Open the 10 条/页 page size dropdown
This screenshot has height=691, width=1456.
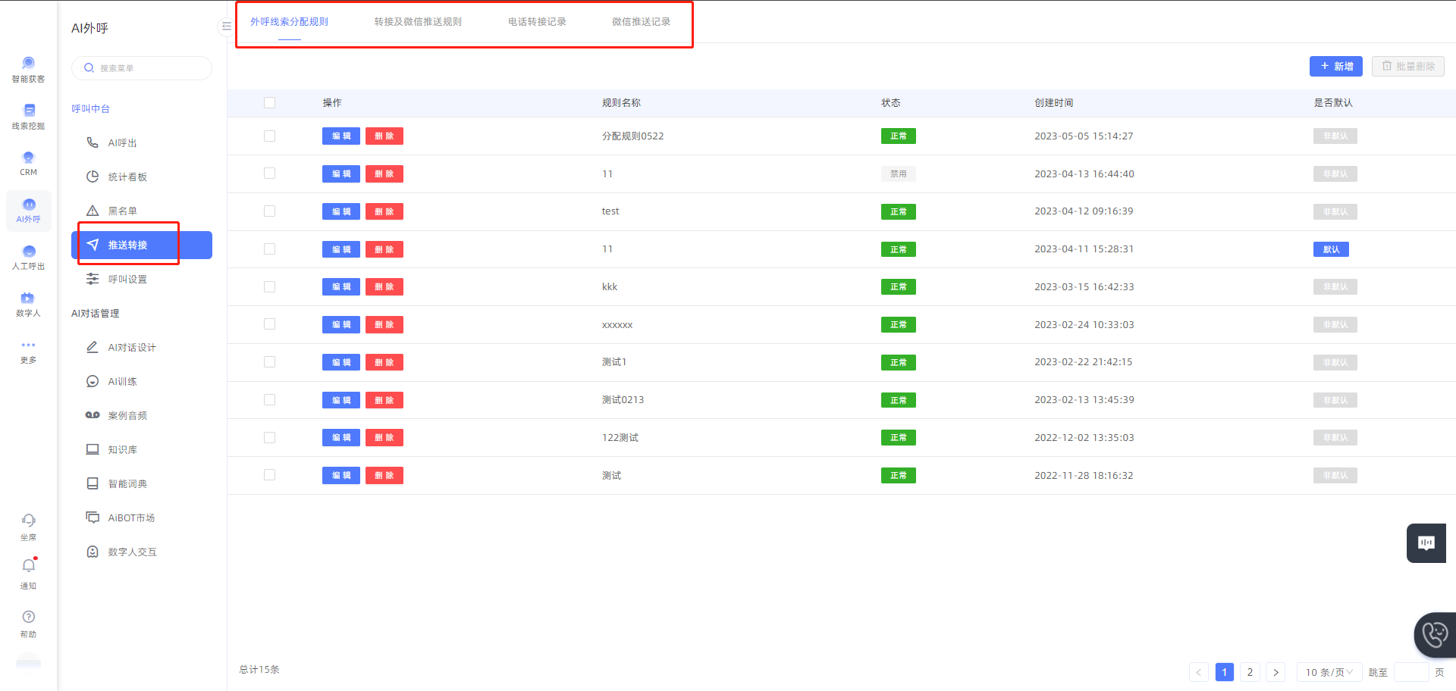click(1329, 672)
